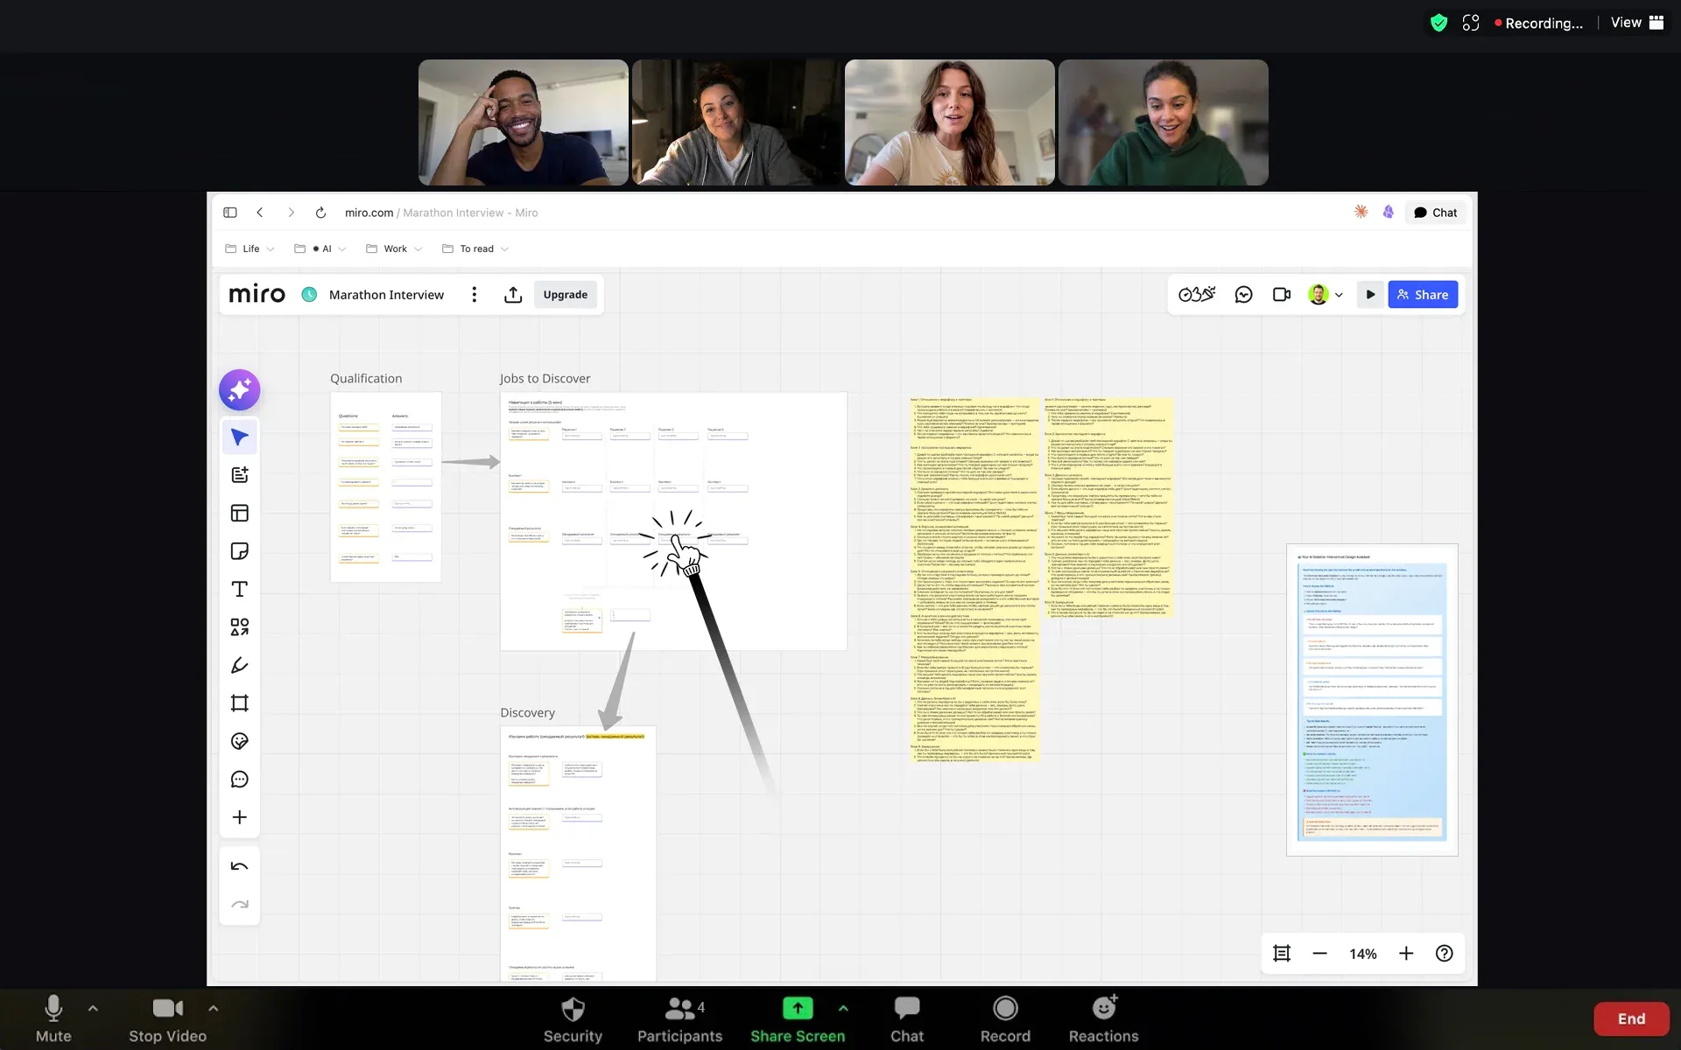Open share screen options caret
This screenshot has width=1681, height=1050.
843,1008
